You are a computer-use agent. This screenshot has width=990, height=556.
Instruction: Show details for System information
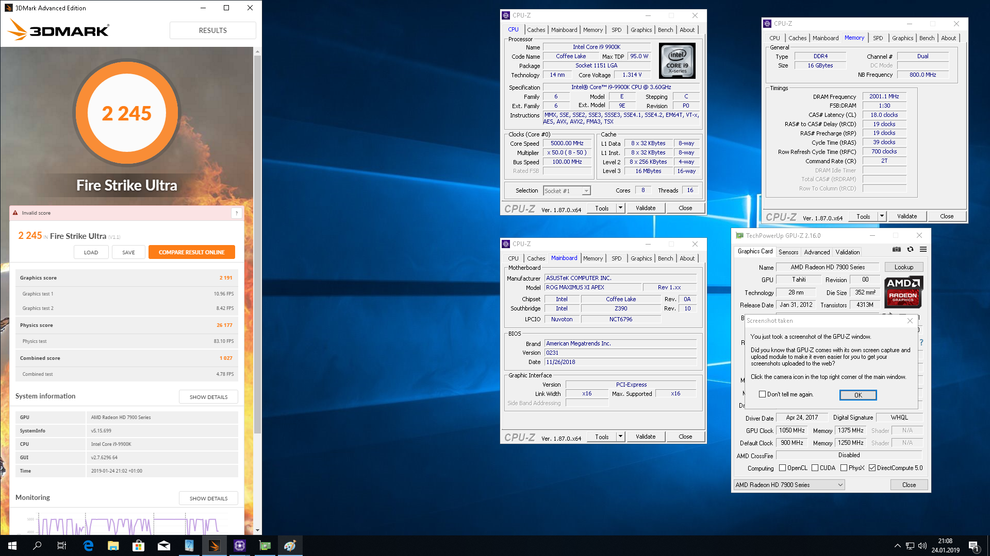coord(208,397)
